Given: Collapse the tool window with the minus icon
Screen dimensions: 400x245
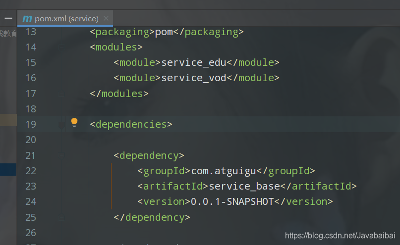Looking at the screenshot, I should tap(8, 18).
